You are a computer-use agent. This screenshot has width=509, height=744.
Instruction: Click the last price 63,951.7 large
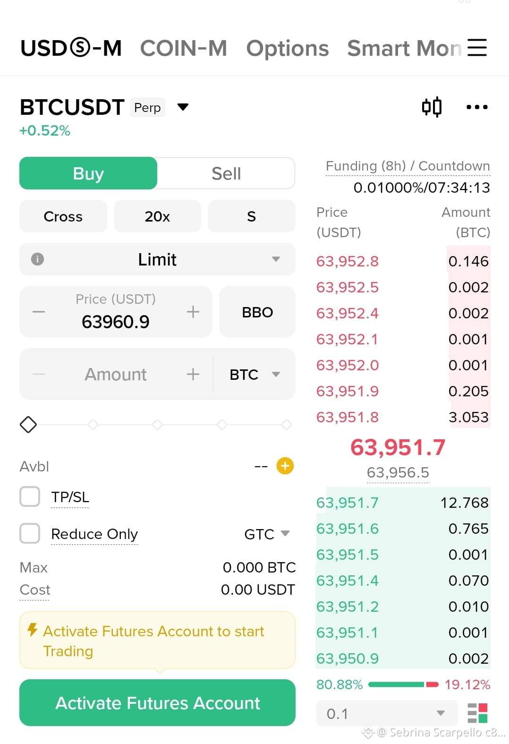tap(398, 447)
